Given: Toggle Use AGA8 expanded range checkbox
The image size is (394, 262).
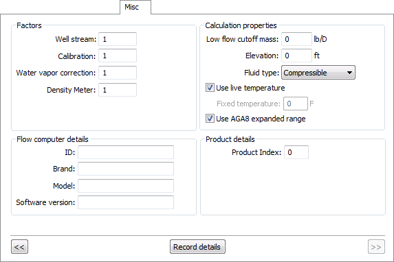Looking at the screenshot, I should 210,119.
